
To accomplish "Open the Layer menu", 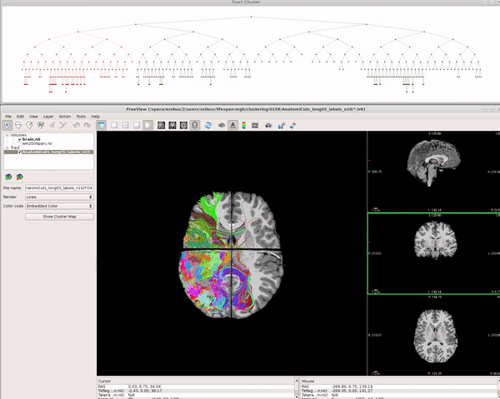I will (48, 117).
